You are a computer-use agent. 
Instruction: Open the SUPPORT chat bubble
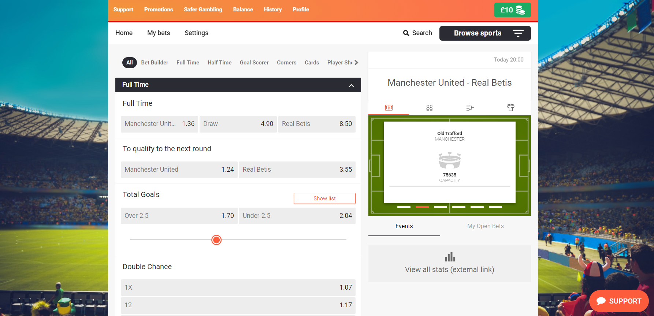[x=619, y=301]
